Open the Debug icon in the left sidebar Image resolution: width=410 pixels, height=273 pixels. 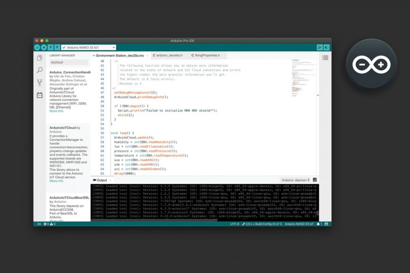point(39,82)
